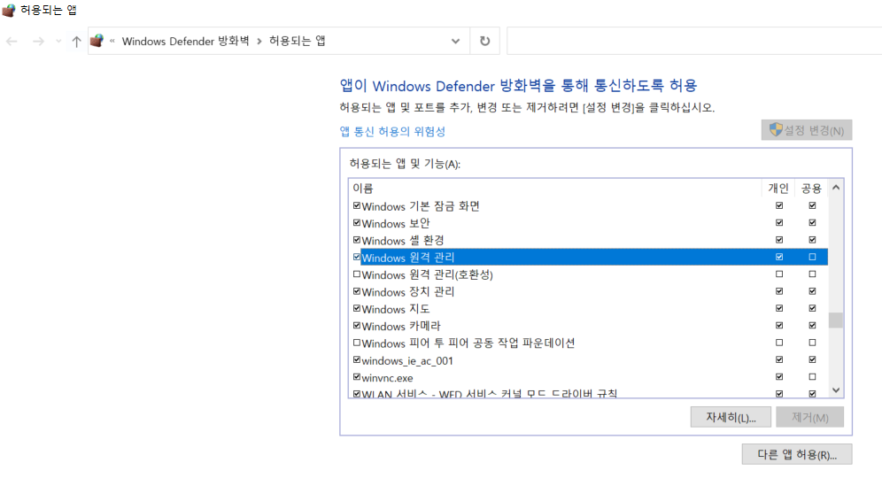Toggle Windows 기본 잠금 화면 name checkbox
The height and width of the screenshot is (486, 882).
(x=357, y=206)
